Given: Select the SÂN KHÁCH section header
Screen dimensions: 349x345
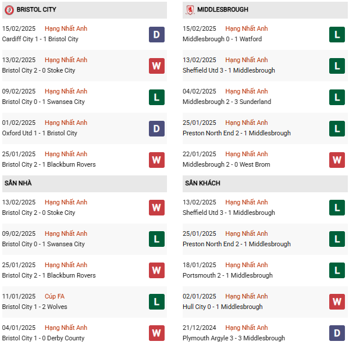Looking at the screenshot, I should click(202, 184).
